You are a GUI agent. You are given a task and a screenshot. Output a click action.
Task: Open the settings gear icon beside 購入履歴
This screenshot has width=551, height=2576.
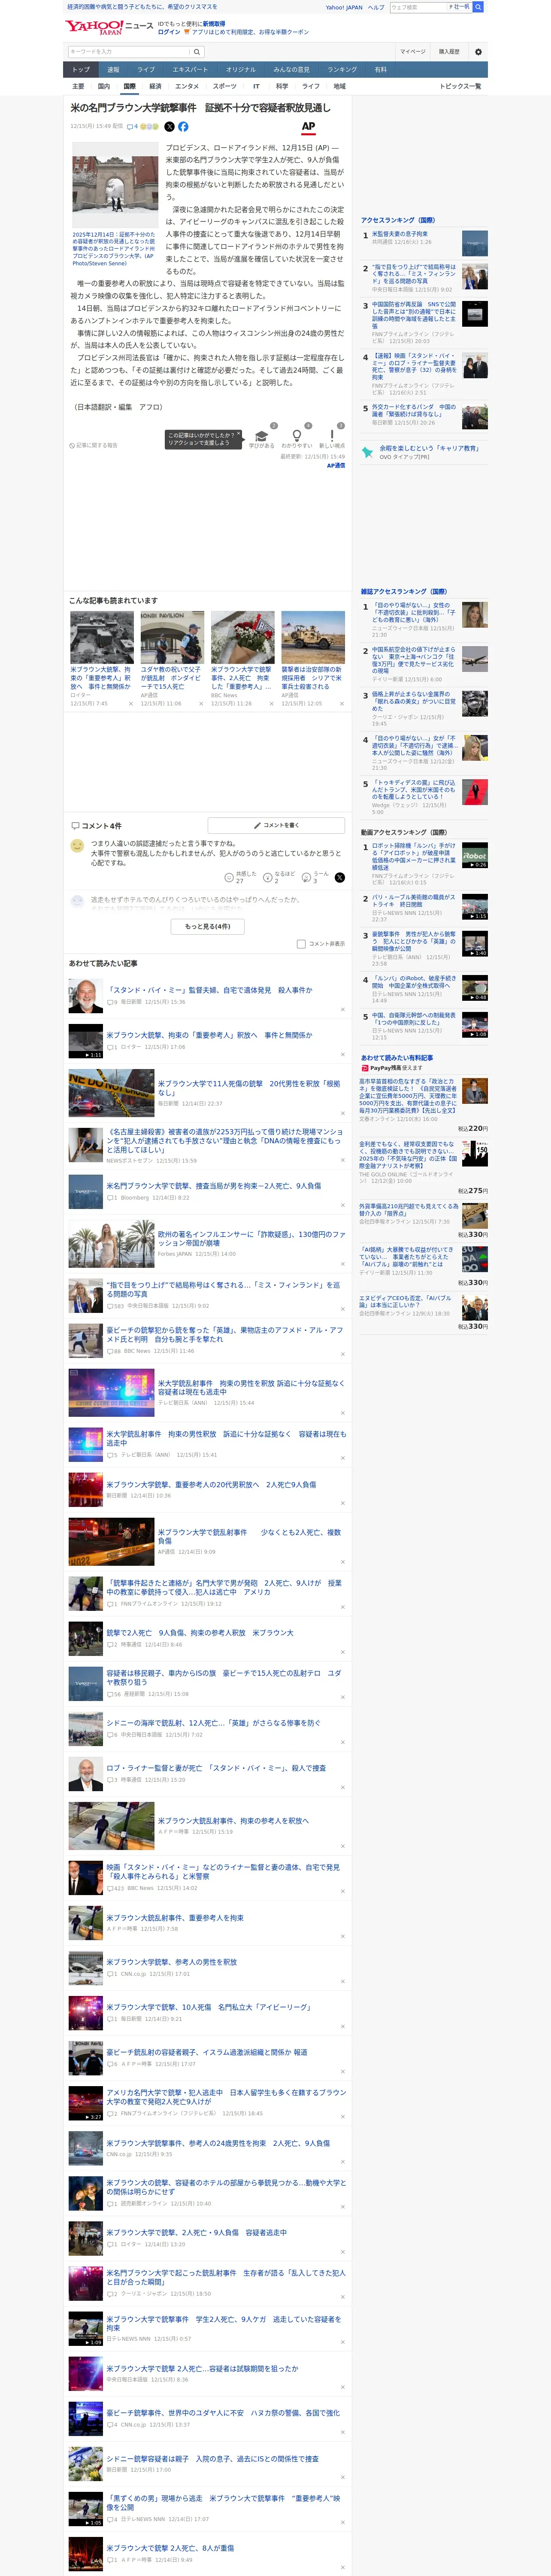click(478, 52)
